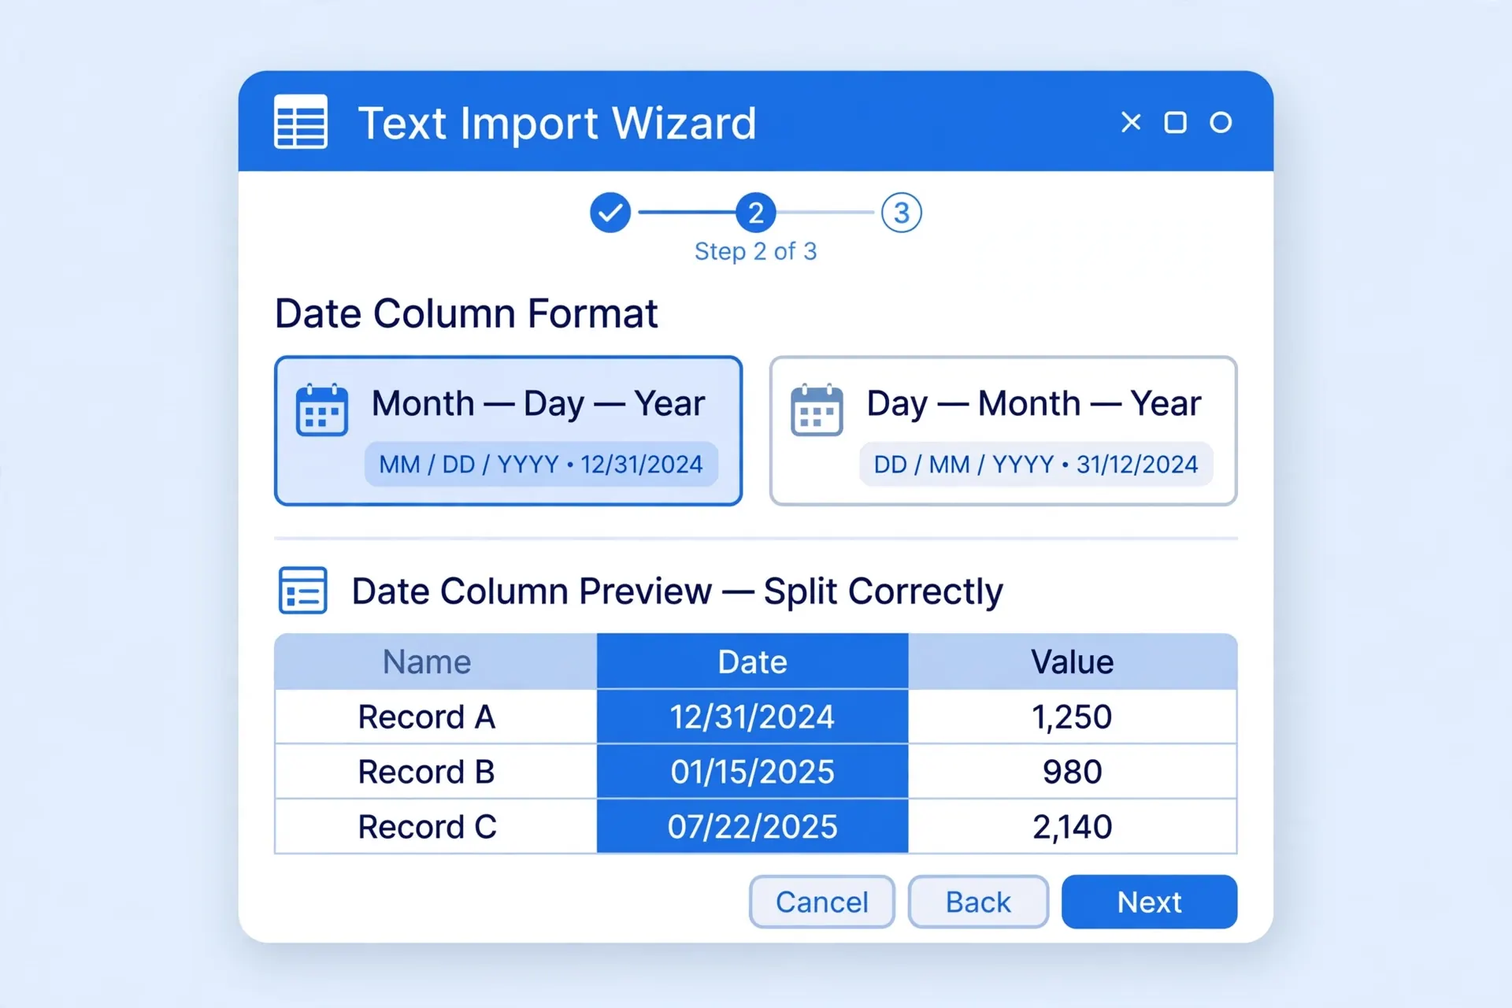Viewport: 1512px width, 1008px height.
Task: Click the spreadsheet icon in title bar
Action: pyautogui.click(x=301, y=122)
